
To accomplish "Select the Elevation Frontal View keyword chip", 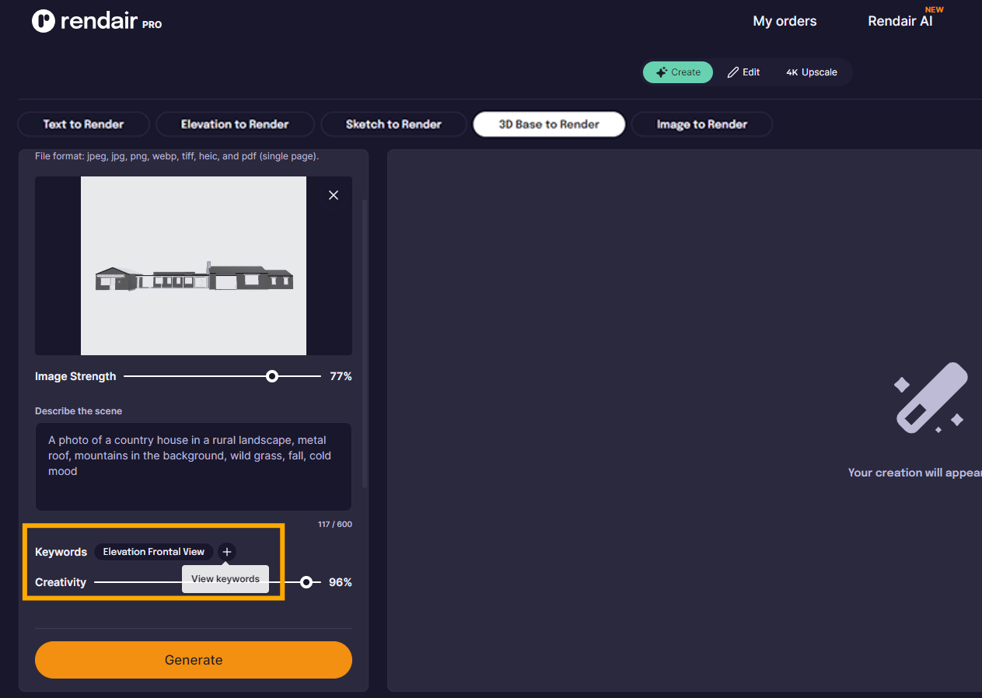I will click(x=154, y=552).
